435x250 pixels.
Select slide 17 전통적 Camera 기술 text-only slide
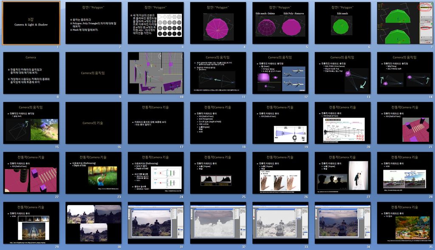tap(155, 123)
